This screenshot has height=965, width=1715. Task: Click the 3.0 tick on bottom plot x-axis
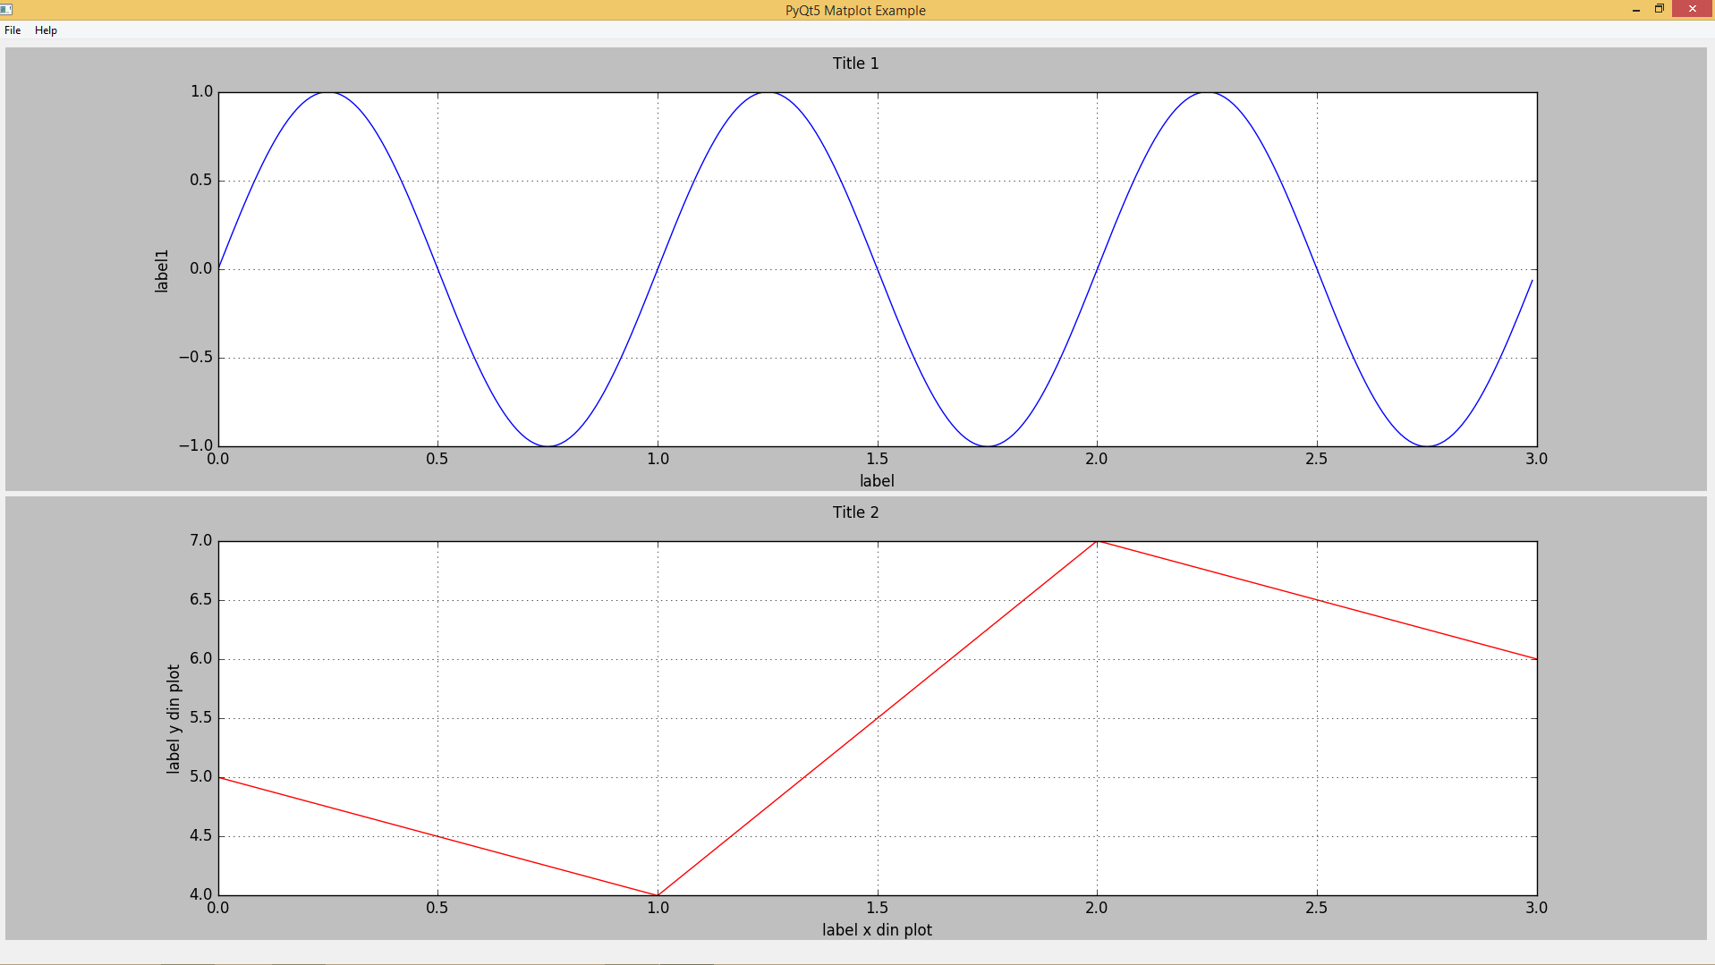(1537, 908)
